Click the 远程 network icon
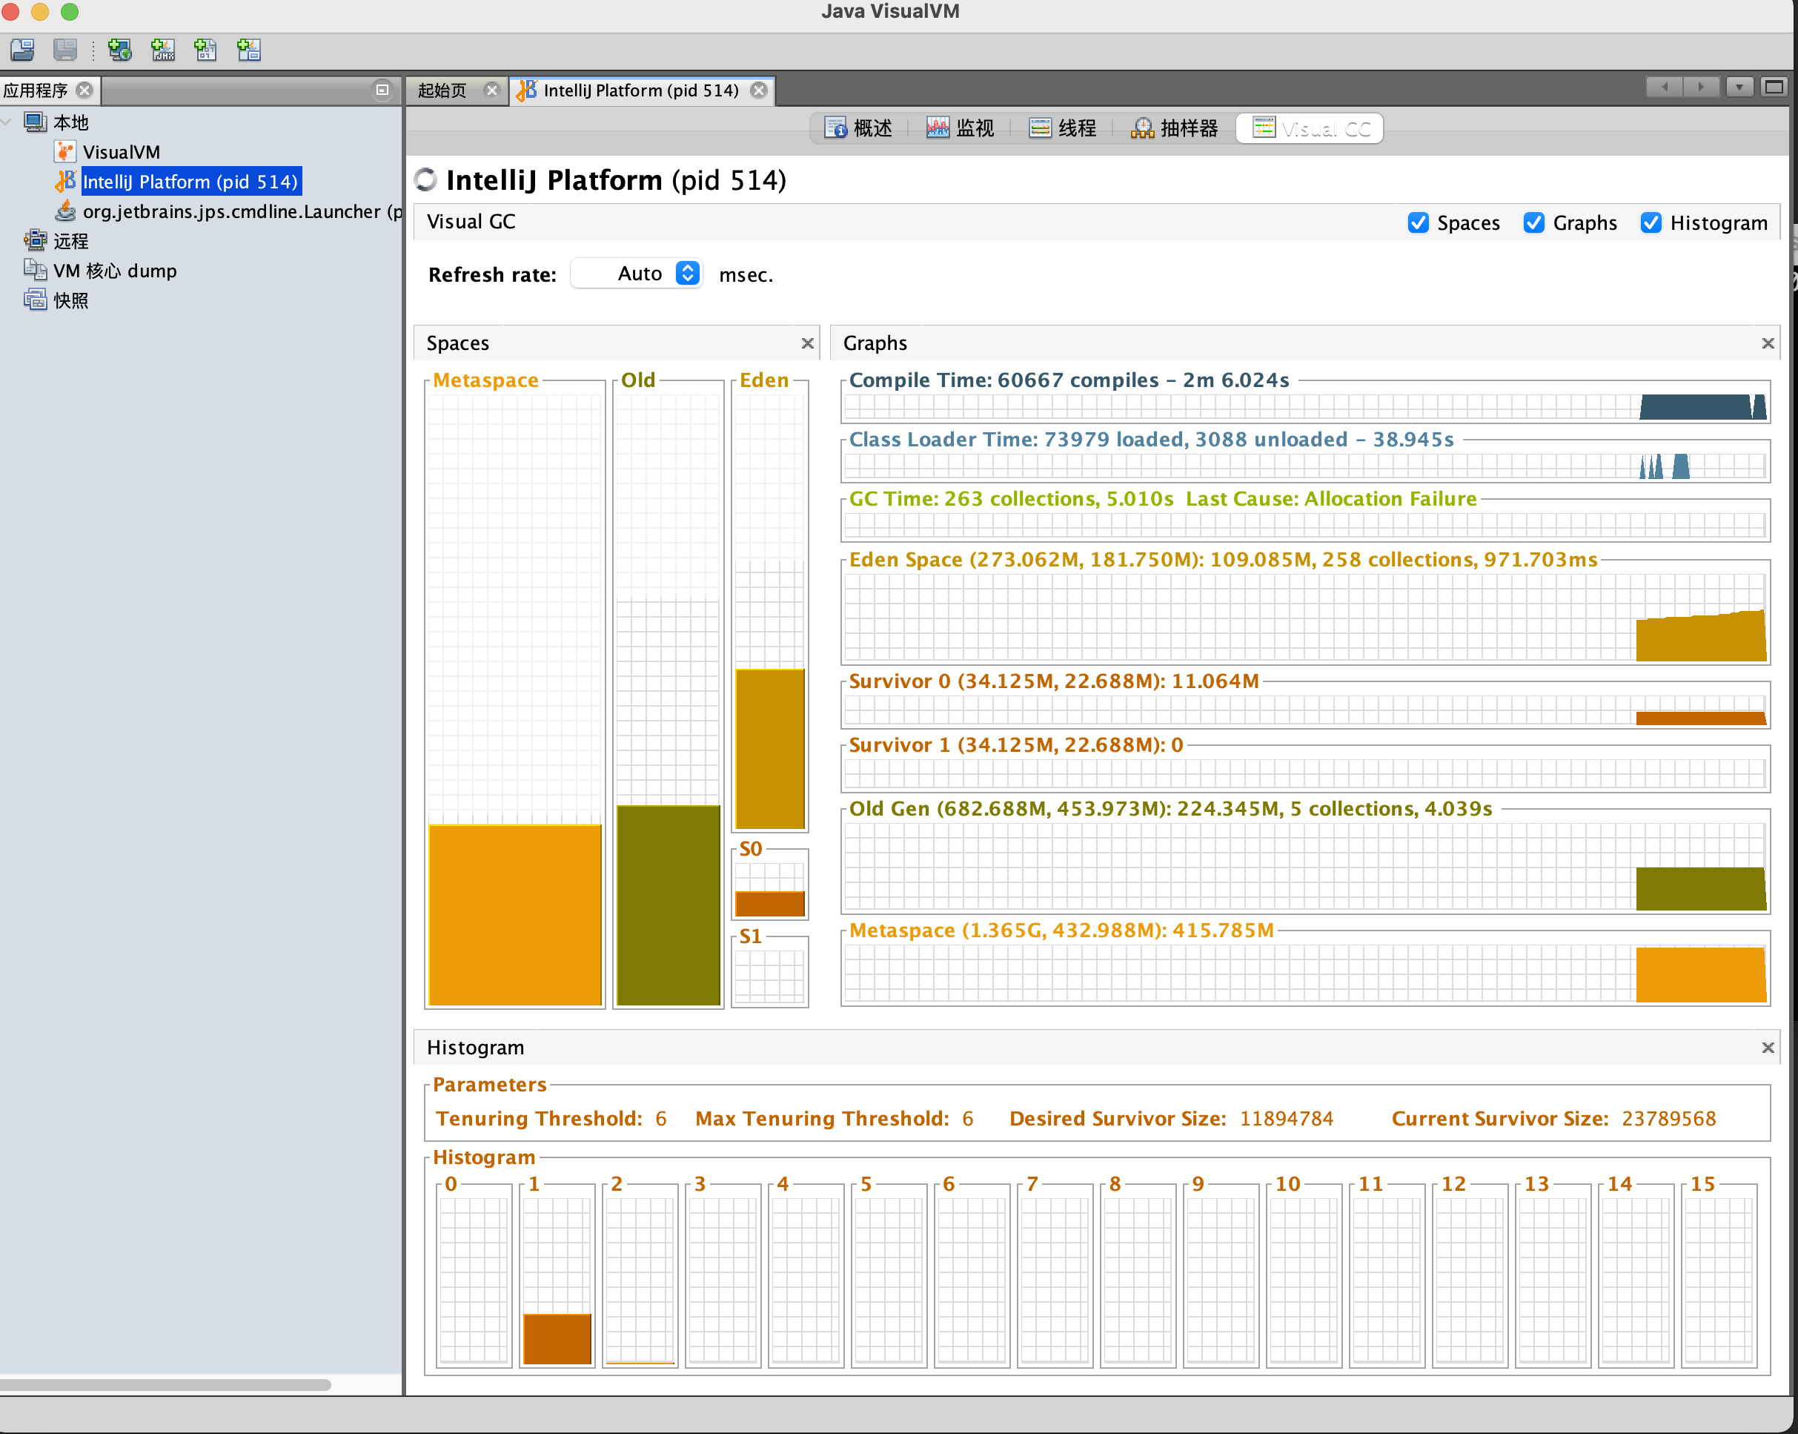 pos(35,241)
